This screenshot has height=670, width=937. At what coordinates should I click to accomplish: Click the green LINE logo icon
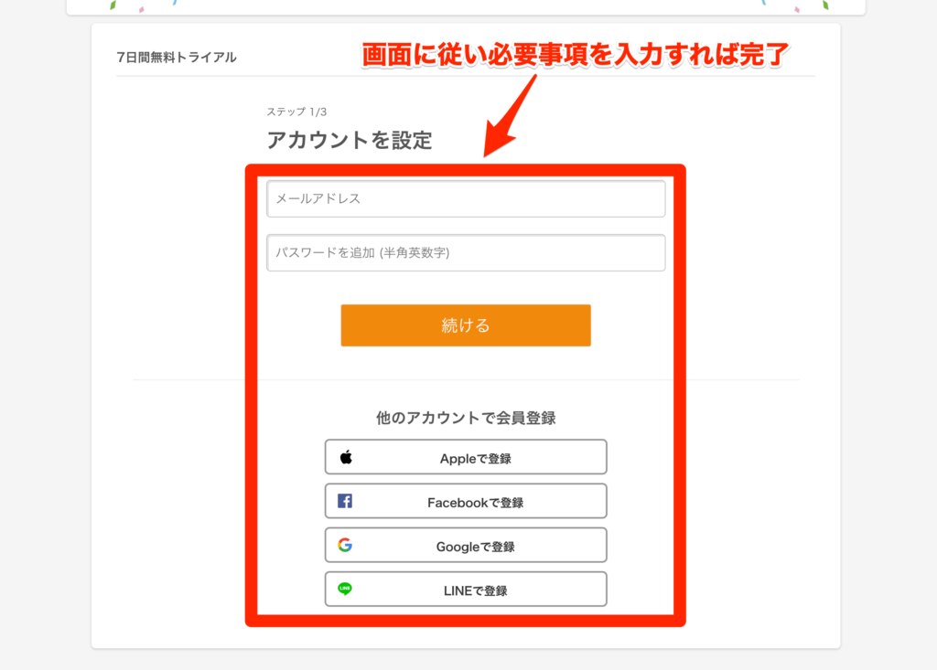pyautogui.click(x=345, y=588)
